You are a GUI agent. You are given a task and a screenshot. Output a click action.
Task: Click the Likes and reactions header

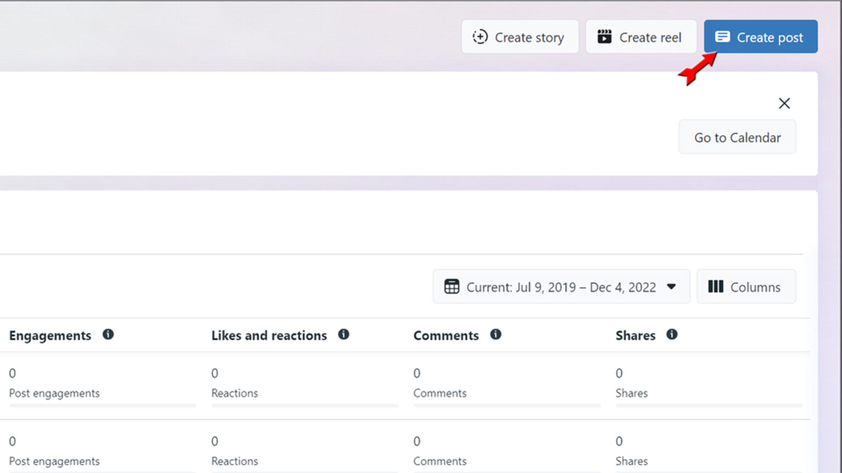point(269,336)
